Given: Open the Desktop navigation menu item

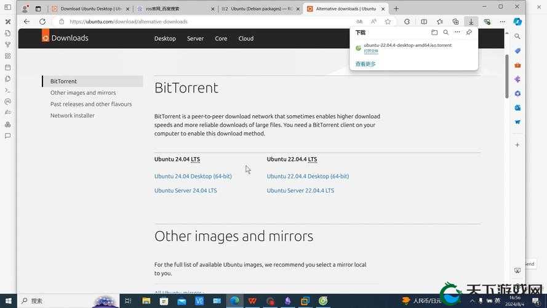Looking at the screenshot, I should [165, 38].
